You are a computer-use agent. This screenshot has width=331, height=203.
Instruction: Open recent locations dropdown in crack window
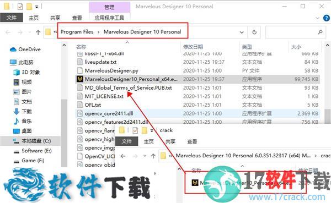pyautogui.click(x=145, y=156)
